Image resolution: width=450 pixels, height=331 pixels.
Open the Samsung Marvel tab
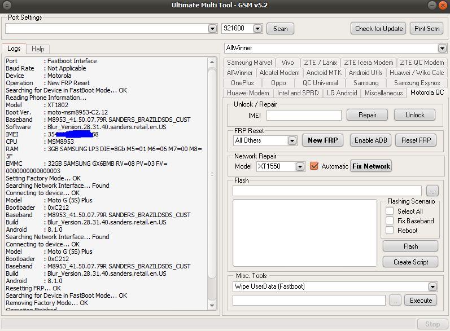point(249,63)
